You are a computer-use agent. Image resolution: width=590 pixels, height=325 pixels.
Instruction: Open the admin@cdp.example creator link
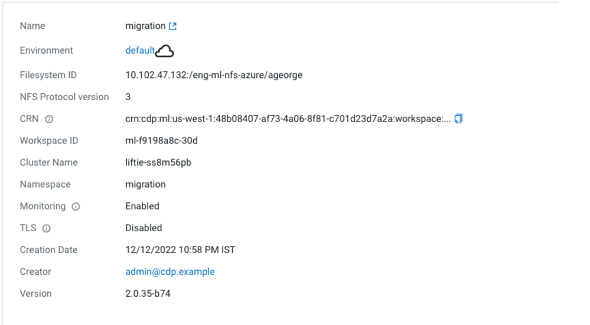[x=170, y=272]
